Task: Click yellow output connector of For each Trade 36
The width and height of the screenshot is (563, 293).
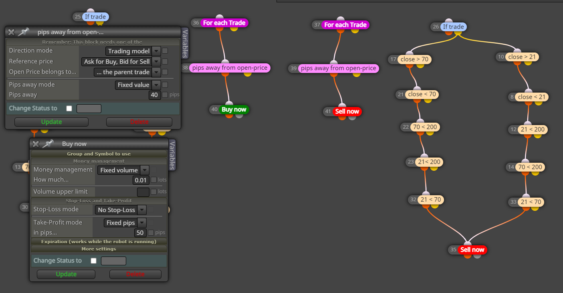Action: click(x=234, y=28)
